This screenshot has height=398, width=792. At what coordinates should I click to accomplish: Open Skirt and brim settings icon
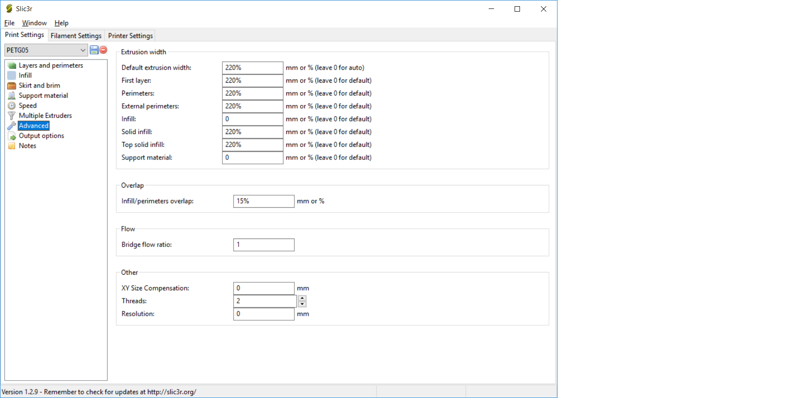point(12,86)
